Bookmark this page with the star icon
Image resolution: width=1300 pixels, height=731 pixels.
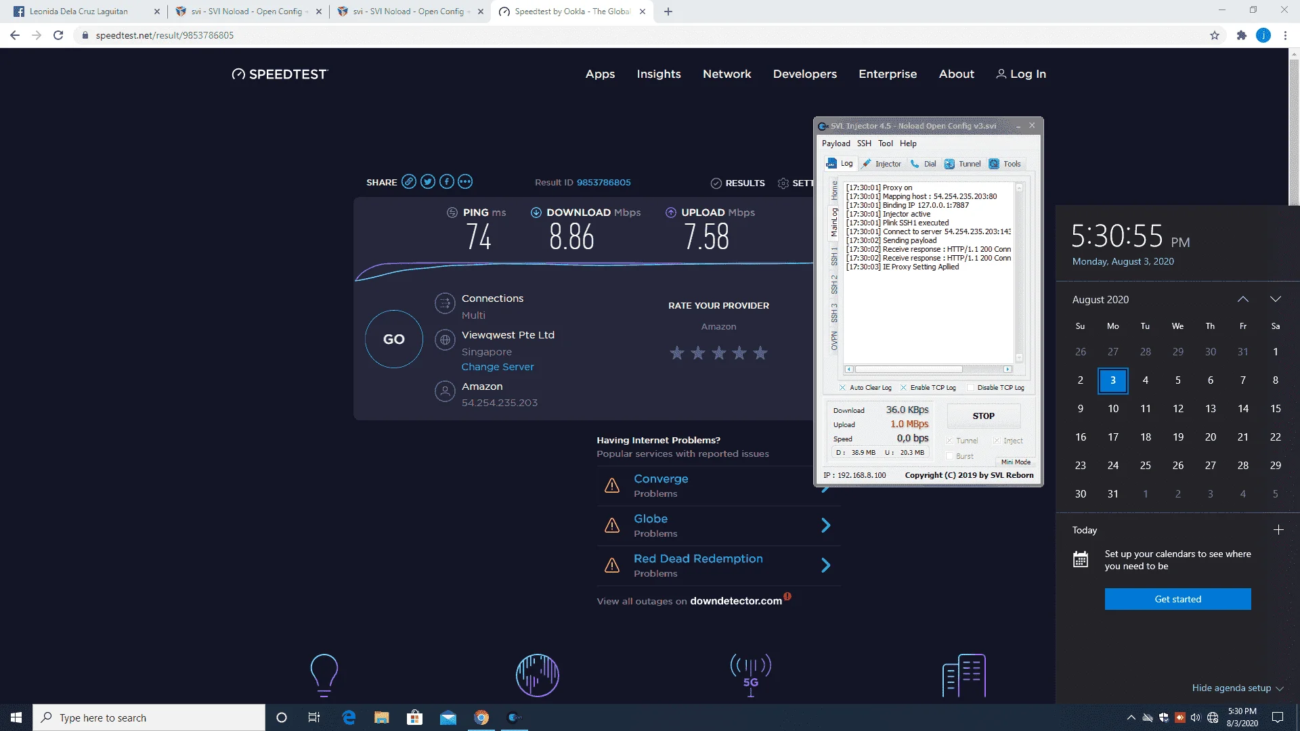(1215, 35)
